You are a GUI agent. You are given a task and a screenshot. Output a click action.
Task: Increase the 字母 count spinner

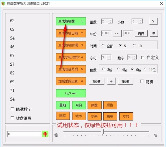click(x=109, y=56)
